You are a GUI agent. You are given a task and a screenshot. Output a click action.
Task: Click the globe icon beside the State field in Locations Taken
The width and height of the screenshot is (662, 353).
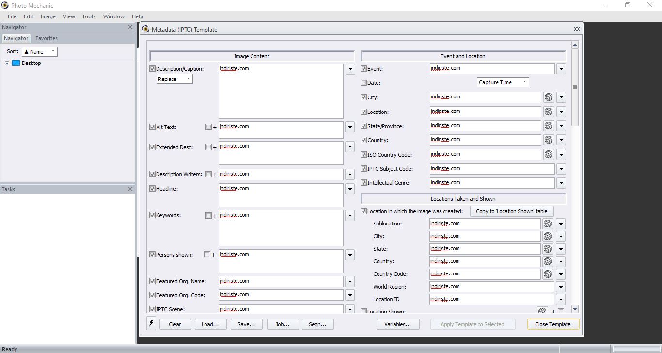(547, 249)
